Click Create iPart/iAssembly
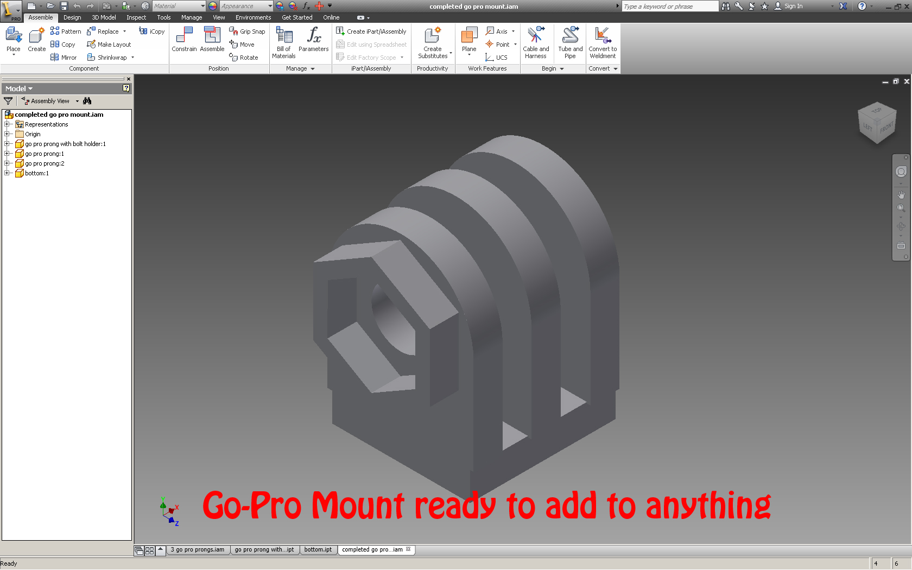 (x=371, y=31)
